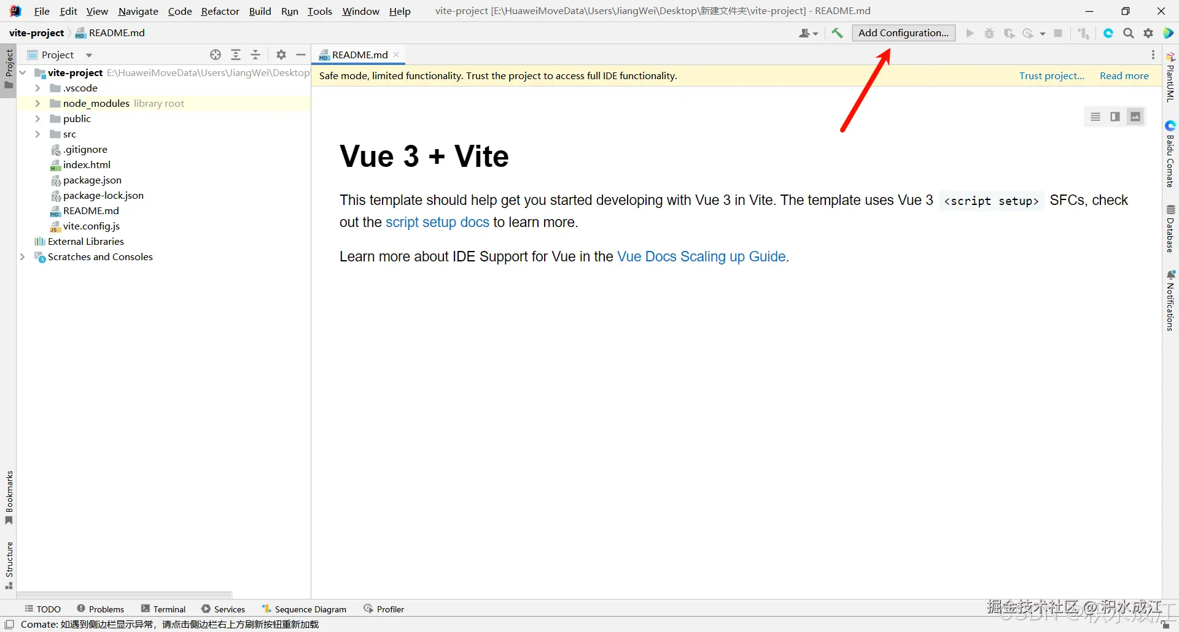Toggle the Structure tool window
This screenshot has height=632, width=1179.
pos(9,565)
